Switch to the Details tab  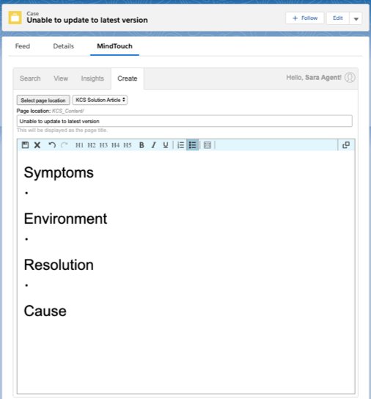click(x=63, y=46)
